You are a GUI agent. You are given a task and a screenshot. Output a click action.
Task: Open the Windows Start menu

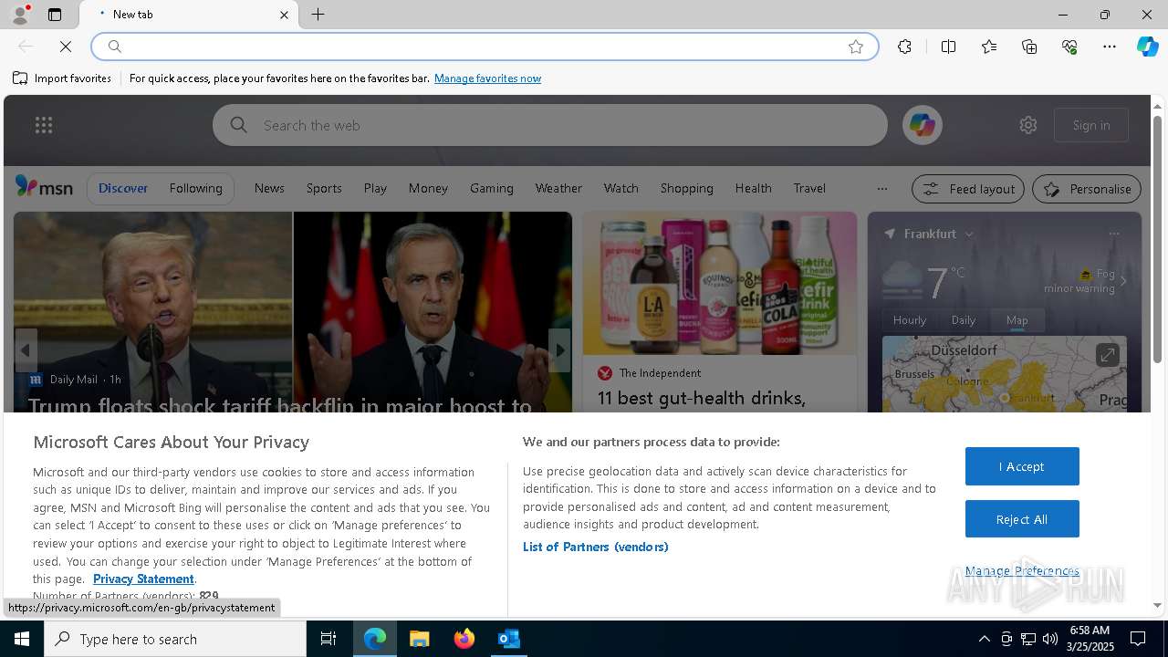[22, 639]
